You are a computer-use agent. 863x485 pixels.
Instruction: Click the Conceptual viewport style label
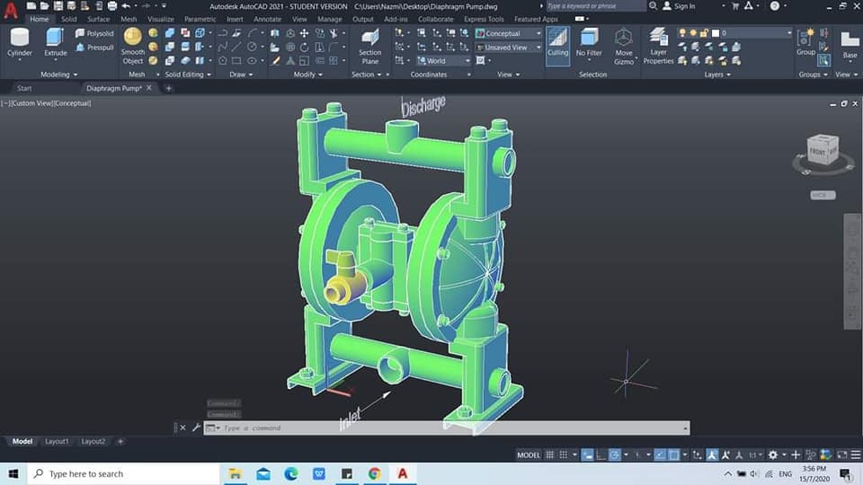72,102
